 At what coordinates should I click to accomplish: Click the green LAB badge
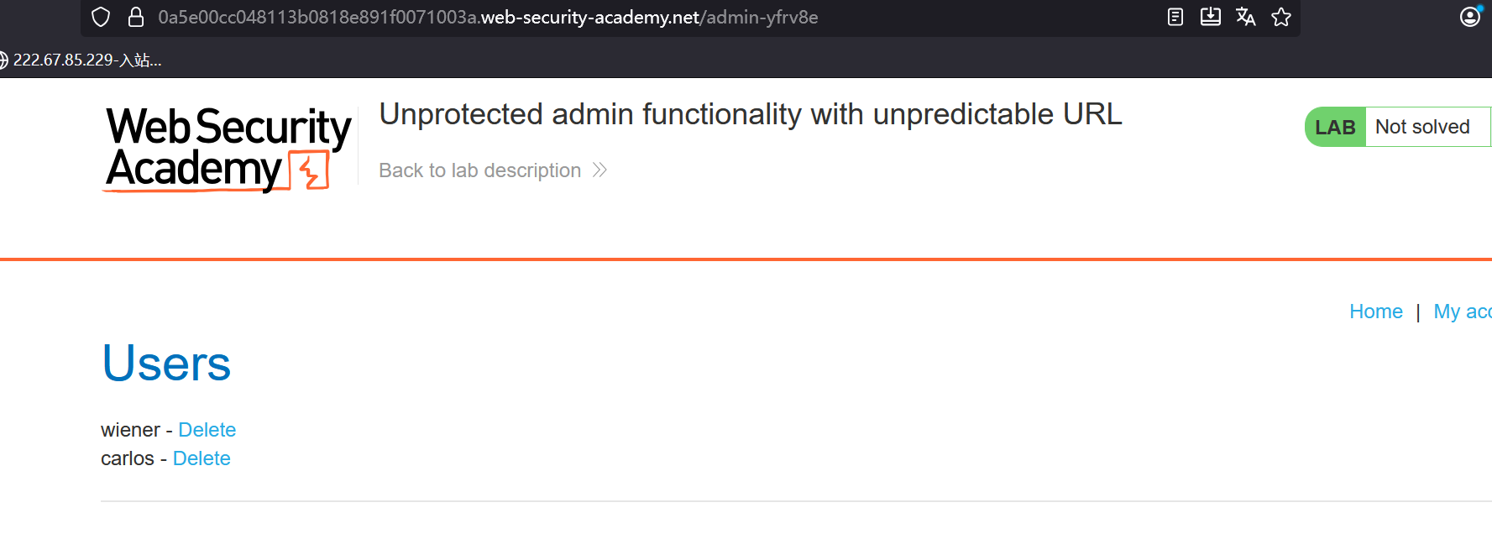click(1335, 127)
